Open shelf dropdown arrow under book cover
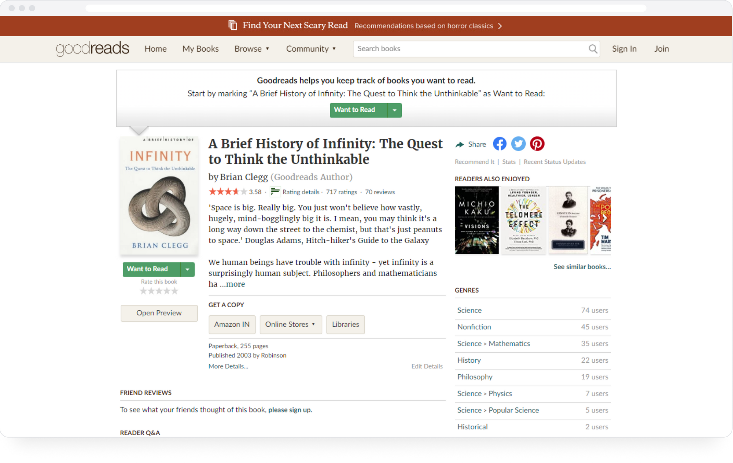733x463 pixels. [187, 269]
